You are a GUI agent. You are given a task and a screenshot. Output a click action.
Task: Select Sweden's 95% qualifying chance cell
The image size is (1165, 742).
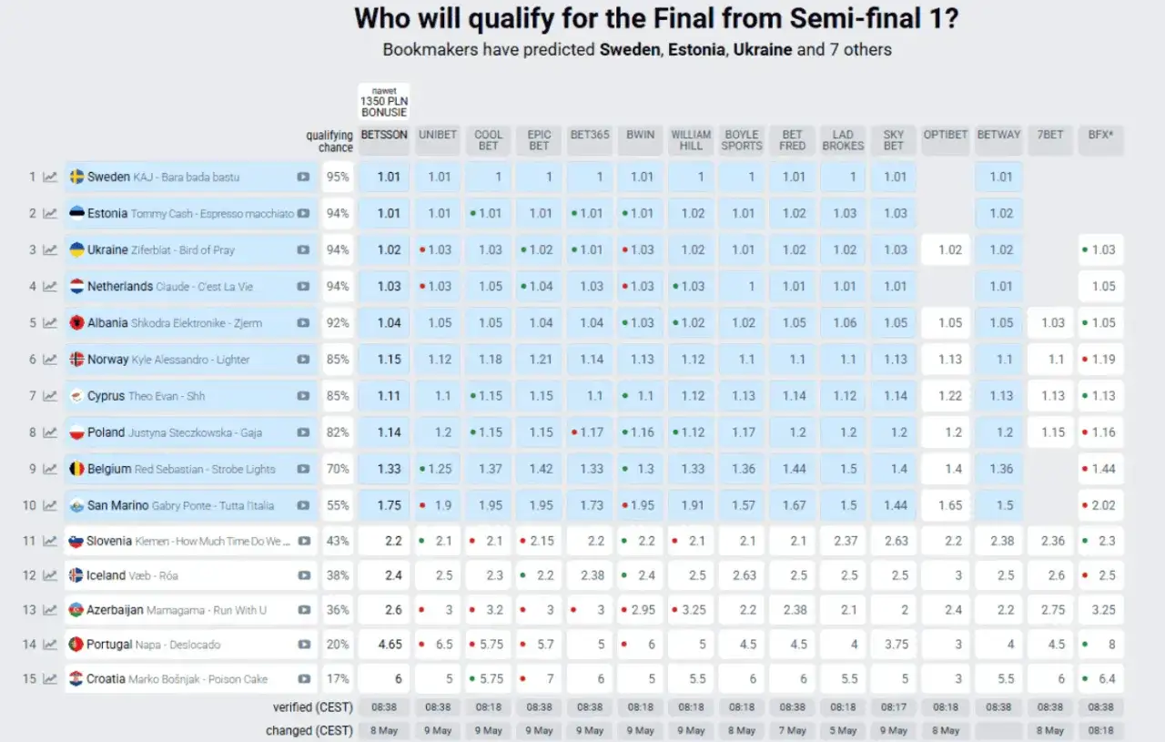337,177
